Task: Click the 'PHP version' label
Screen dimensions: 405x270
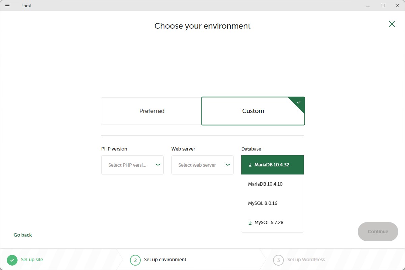Action: click(x=114, y=149)
